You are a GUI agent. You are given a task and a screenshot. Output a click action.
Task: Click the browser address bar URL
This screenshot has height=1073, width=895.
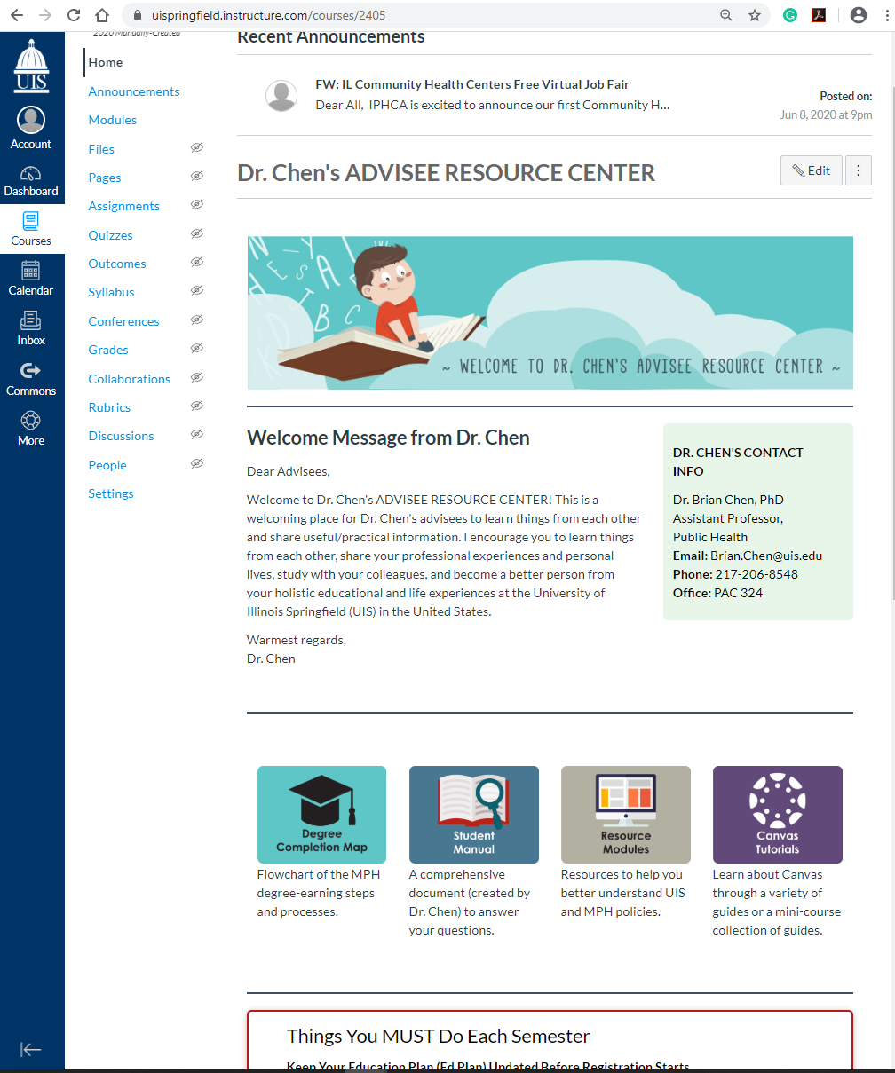click(269, 15)
